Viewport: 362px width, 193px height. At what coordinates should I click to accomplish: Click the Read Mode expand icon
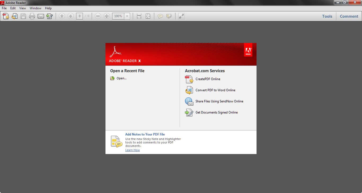[182, 16]
